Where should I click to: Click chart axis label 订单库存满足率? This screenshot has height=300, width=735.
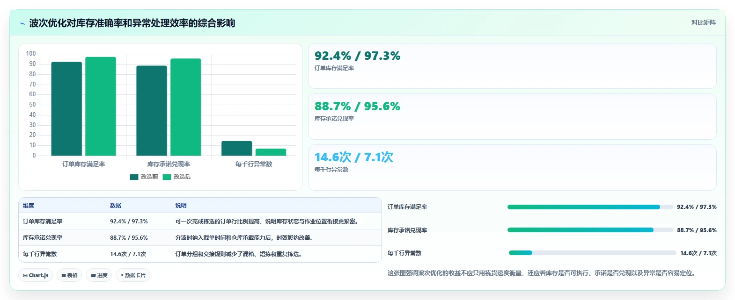tap(84, 164)
